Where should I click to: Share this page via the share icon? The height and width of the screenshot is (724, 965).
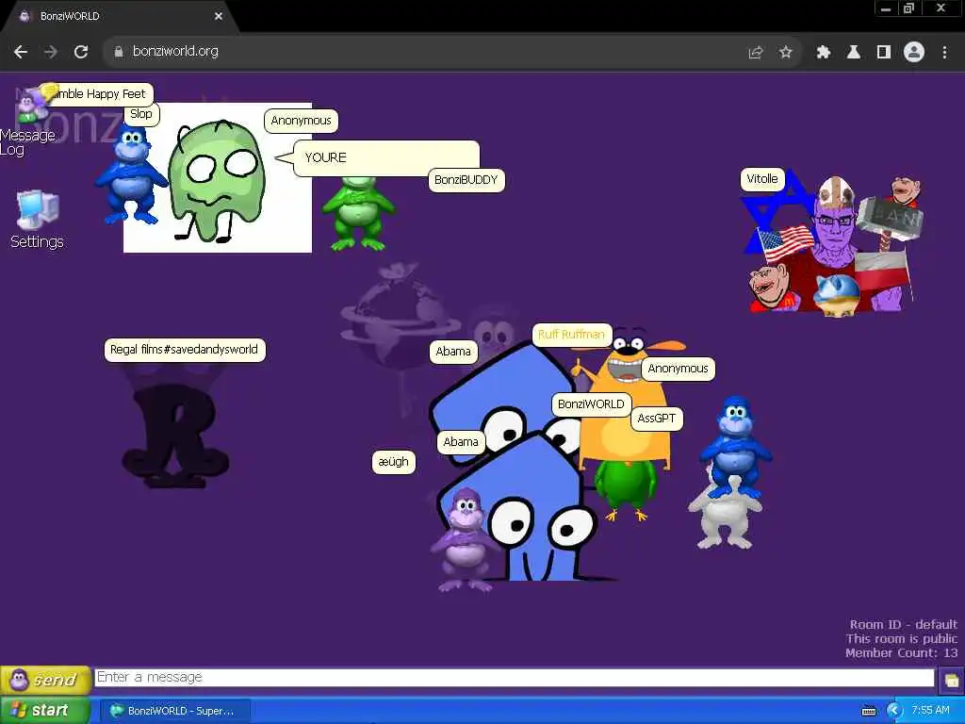coord(756,53)
